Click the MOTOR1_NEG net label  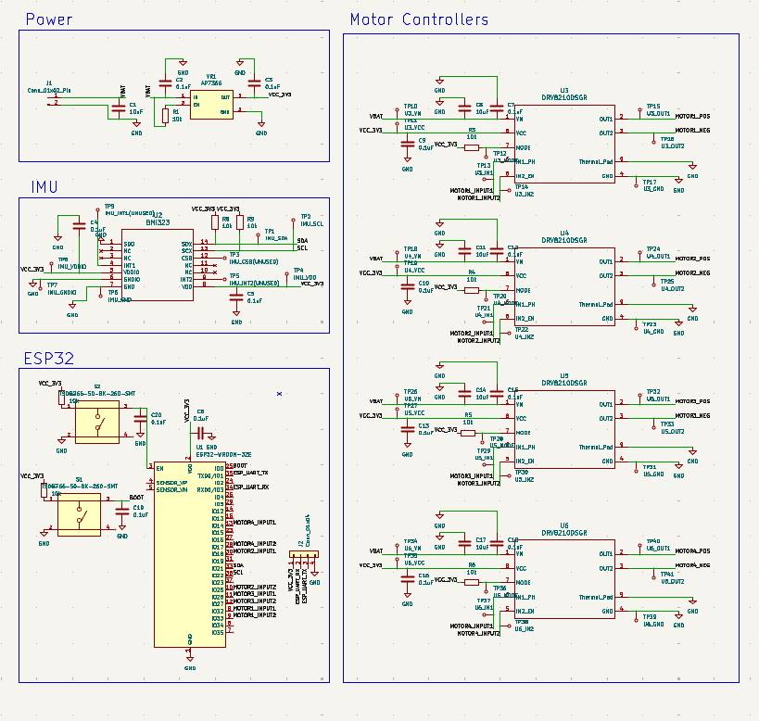click(x=692, y=131)
